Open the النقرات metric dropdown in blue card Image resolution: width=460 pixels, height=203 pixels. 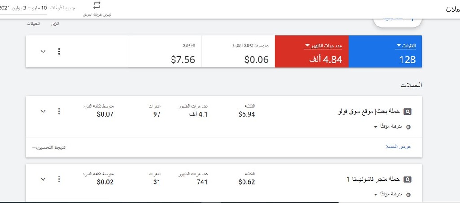(x=406, y=46)
